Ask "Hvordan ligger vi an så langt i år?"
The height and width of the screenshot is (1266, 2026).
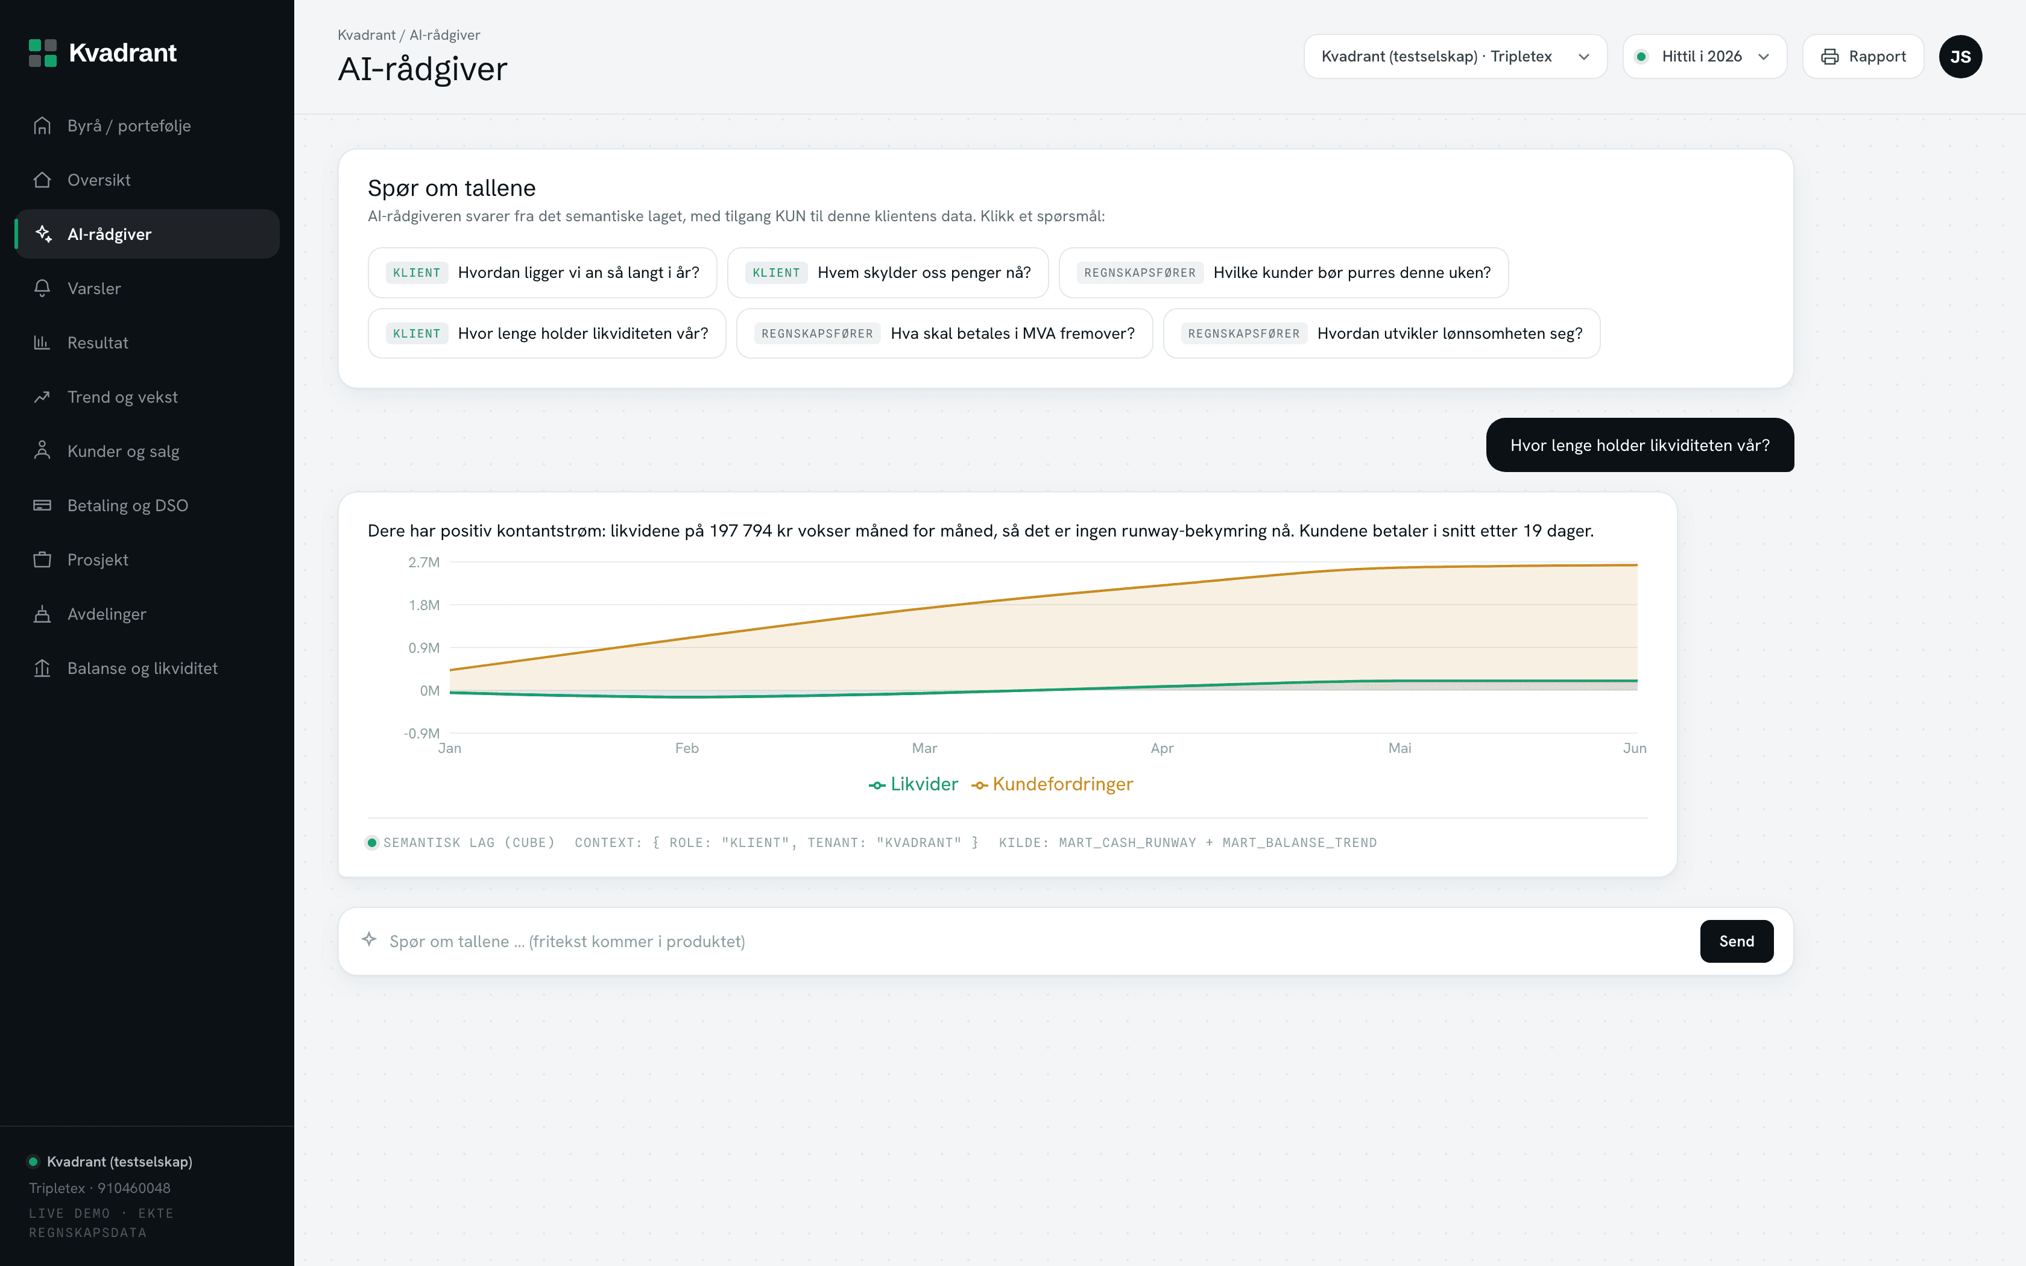click(x=543, y=273)
